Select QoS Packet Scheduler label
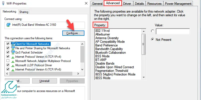Image resolution: width=201 pixels, height=100 pixels. click(x=29, y=52)
